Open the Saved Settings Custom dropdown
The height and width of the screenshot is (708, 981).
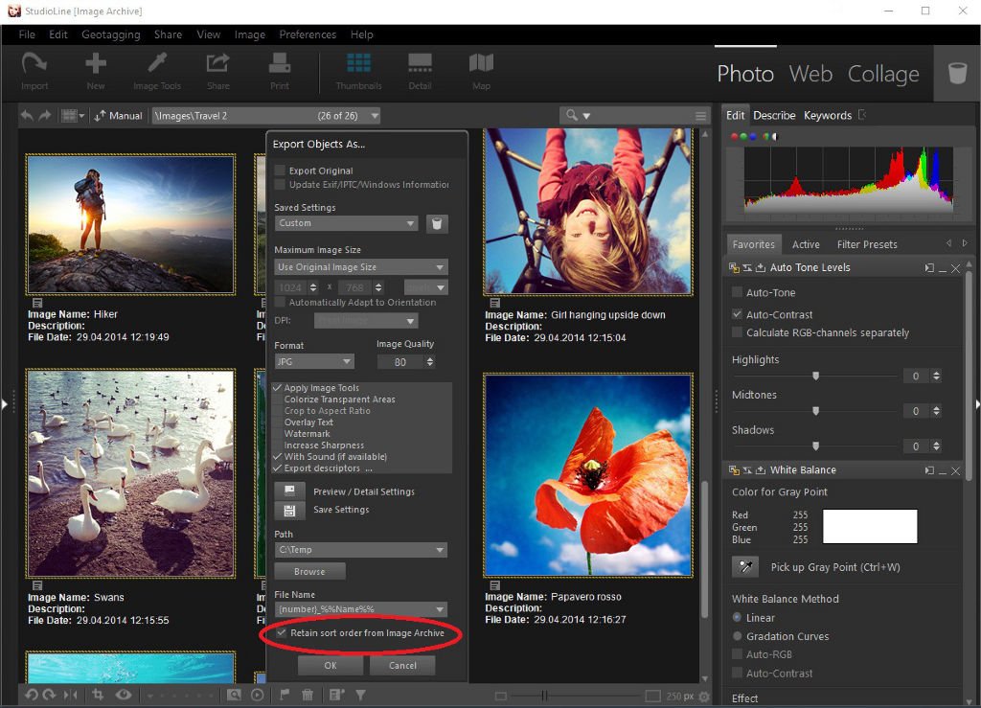coord(346,223)
